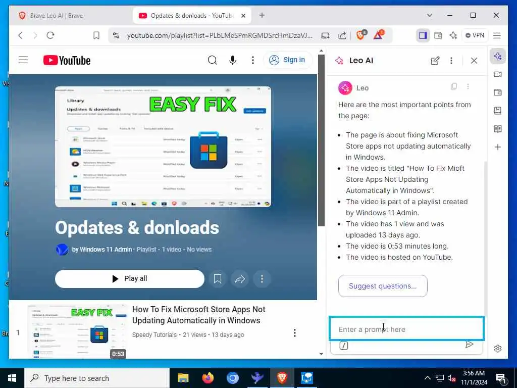Open Leo AI panel options menu
The image size is (517, 388).
(x=451, y=61)
